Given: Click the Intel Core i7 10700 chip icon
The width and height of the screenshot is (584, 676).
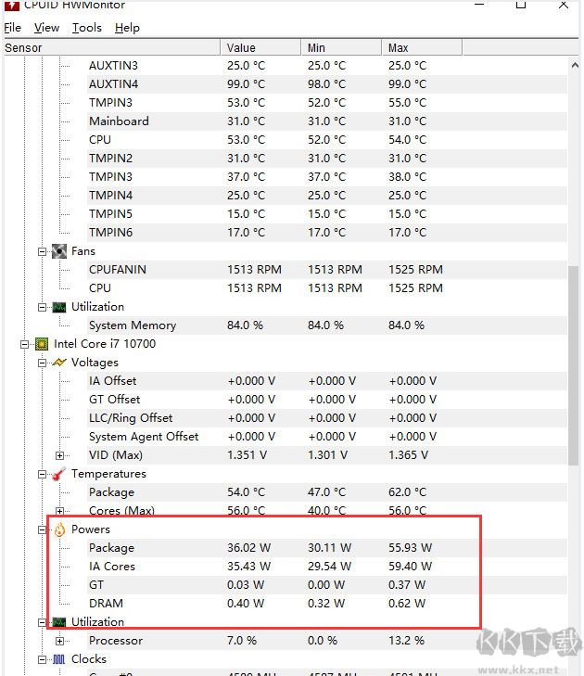Looking at the screenshot, I should coord(42,344).
